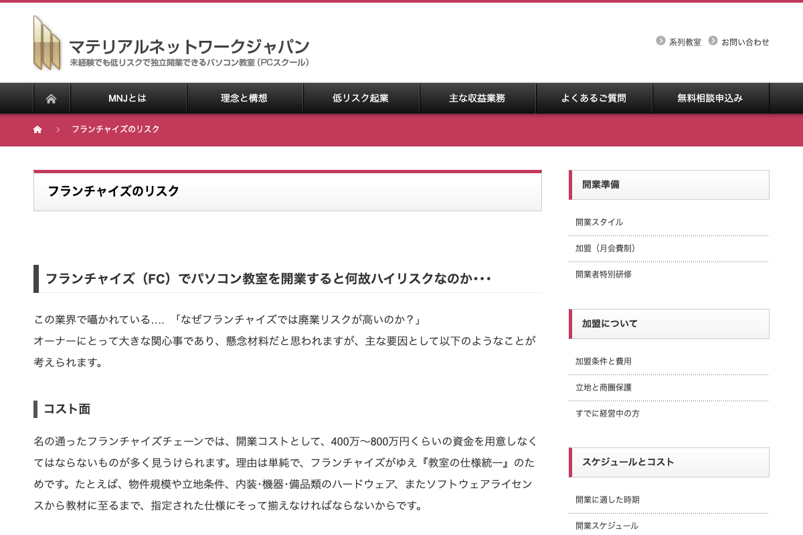
Task: Click the arrow icon beside 系列教室
Action: click(x=660, y=41)
